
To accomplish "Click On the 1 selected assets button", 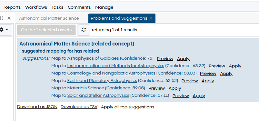I will 46,30.
